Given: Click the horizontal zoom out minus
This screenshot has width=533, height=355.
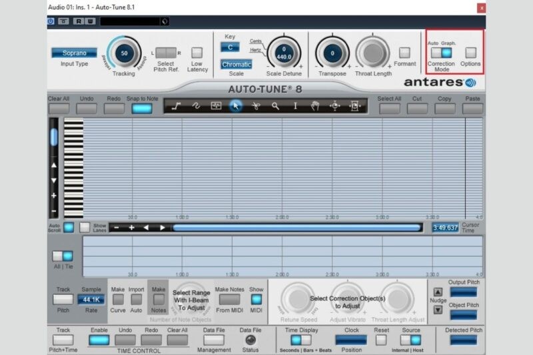Looking at the screenshot, I should [x=116, y=228].
